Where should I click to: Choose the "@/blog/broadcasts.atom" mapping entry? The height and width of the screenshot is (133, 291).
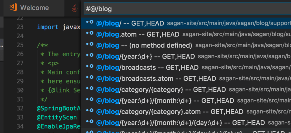pos(153,78)
